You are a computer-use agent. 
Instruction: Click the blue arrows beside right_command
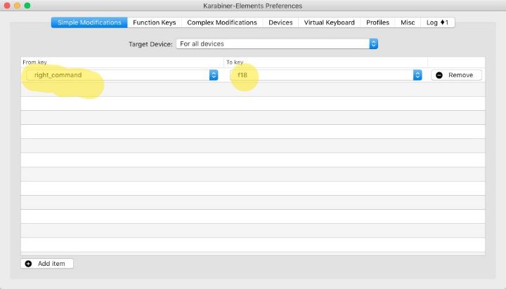pos(214,75)
